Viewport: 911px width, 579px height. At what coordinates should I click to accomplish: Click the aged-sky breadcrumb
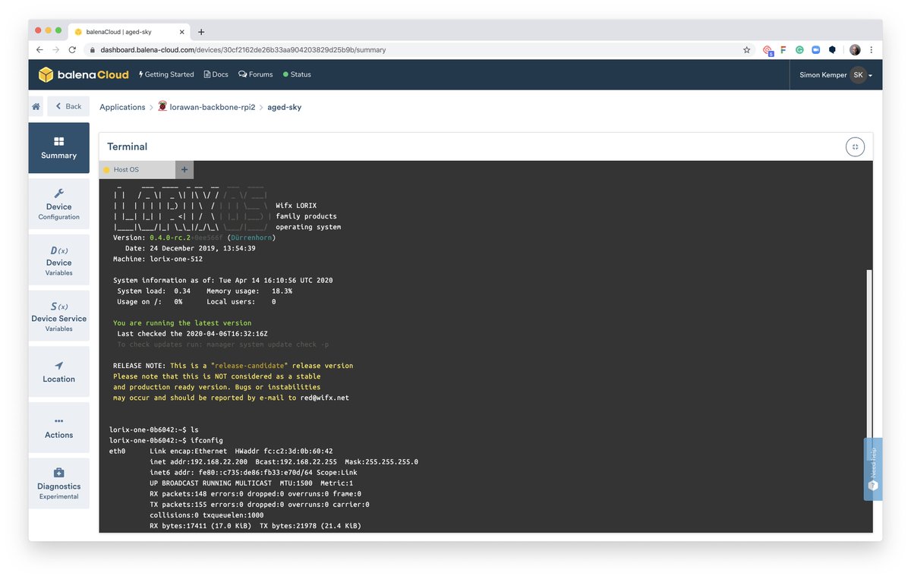(285, 107)
